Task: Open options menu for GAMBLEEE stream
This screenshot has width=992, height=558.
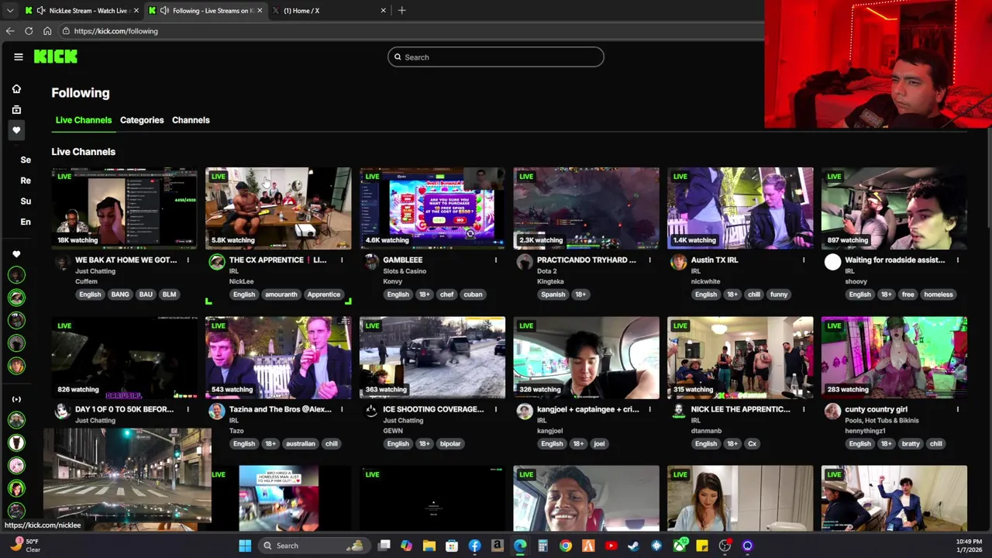Action: [496, 260]
